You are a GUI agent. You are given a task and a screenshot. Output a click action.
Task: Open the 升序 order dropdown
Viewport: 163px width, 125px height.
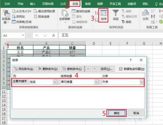(142, 82)
